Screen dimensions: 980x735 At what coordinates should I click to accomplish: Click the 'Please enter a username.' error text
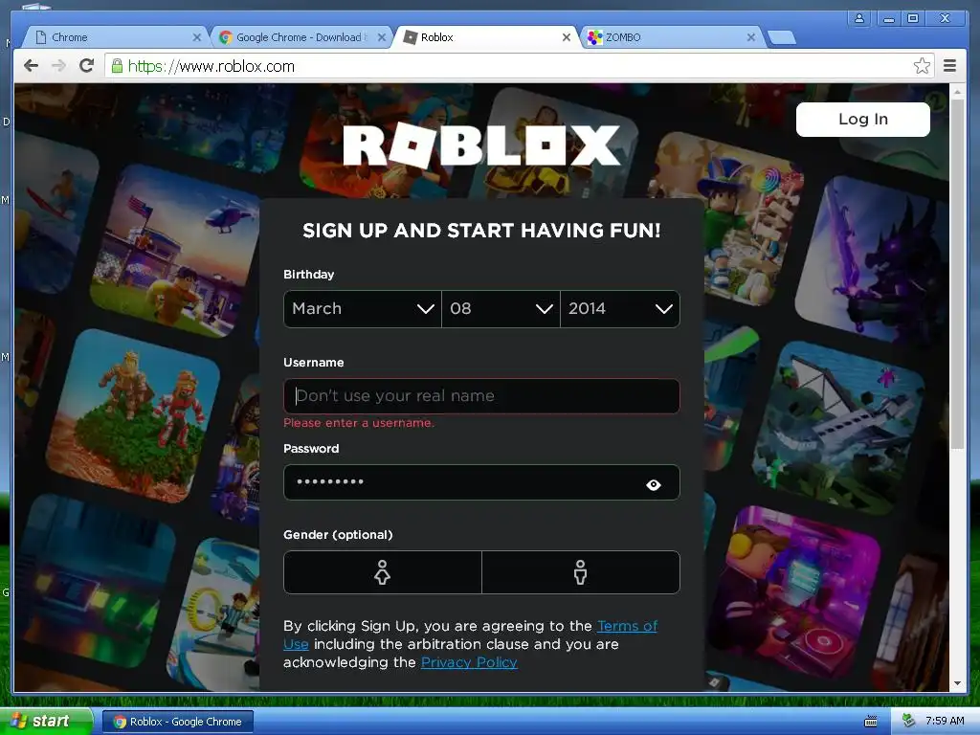tap(359, 423)
